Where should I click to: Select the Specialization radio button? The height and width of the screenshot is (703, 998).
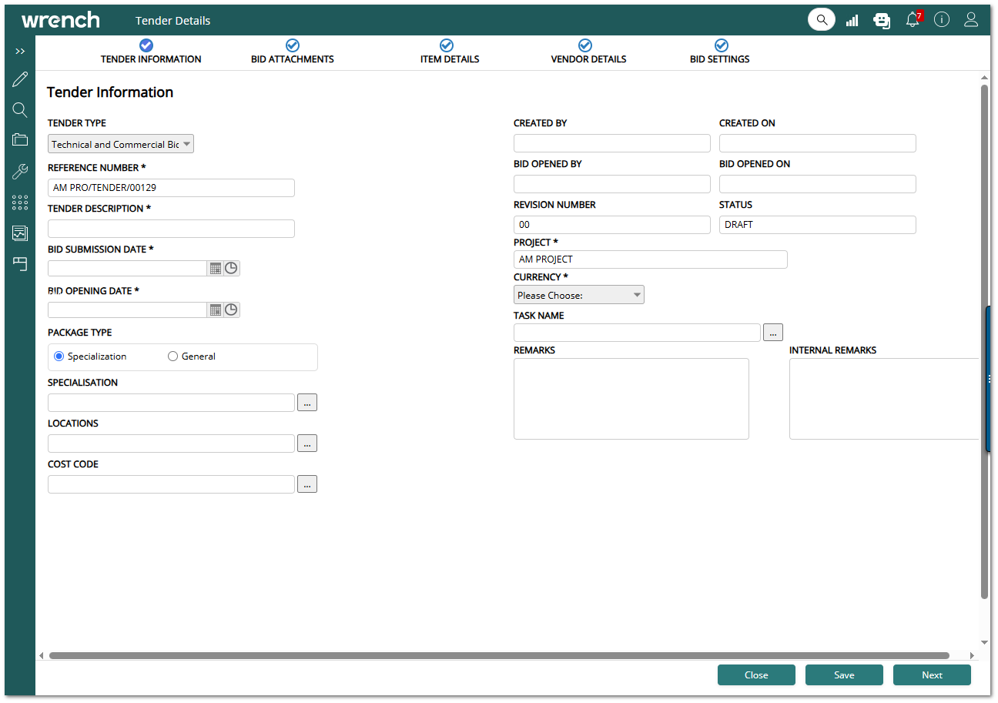(x=59, y=357)
